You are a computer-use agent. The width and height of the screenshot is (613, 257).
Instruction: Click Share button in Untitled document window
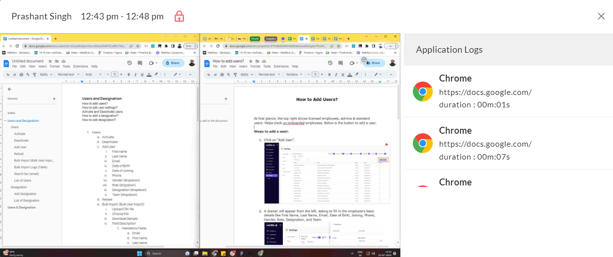coord(173,63)
